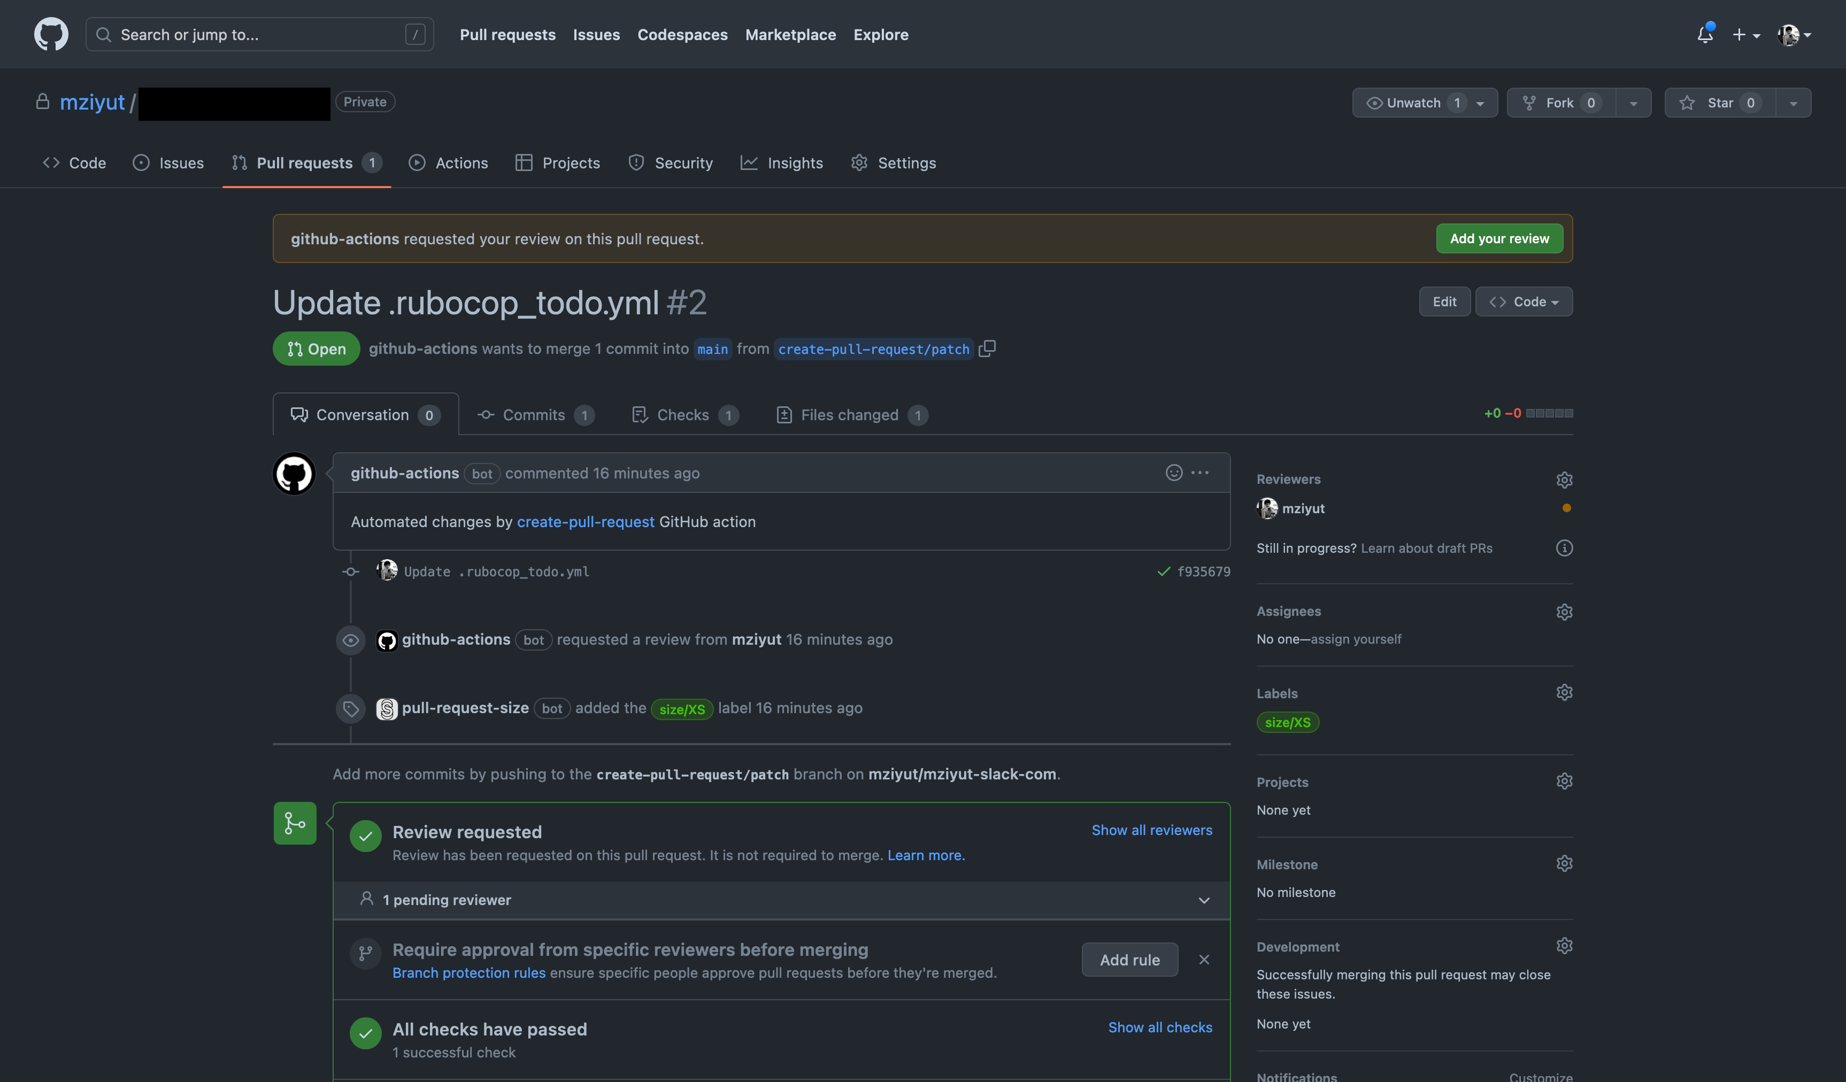Click the size/XS label in the timeline

682,709
